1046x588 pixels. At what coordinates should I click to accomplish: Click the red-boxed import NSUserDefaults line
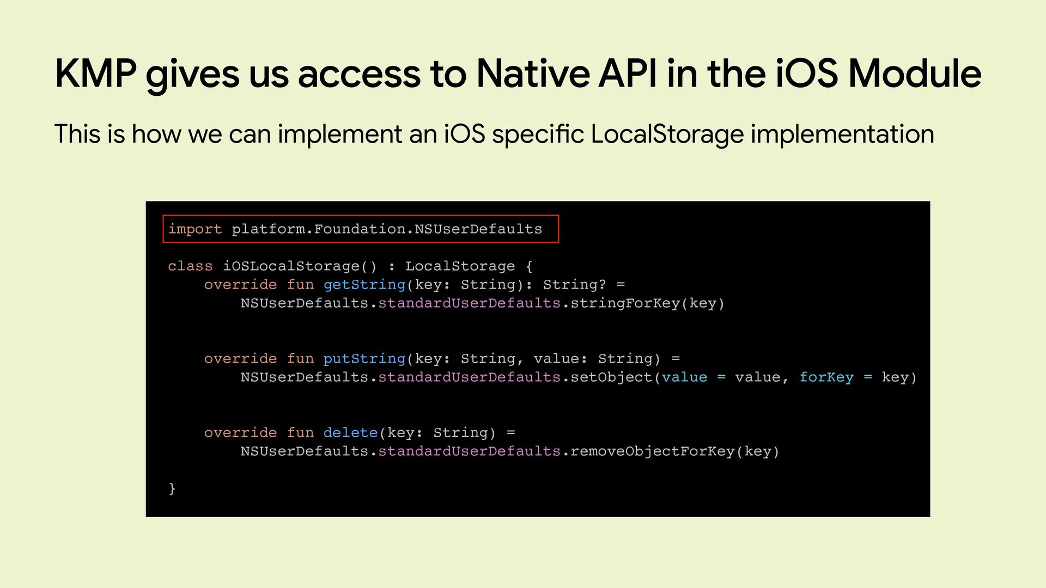point(360,229)
